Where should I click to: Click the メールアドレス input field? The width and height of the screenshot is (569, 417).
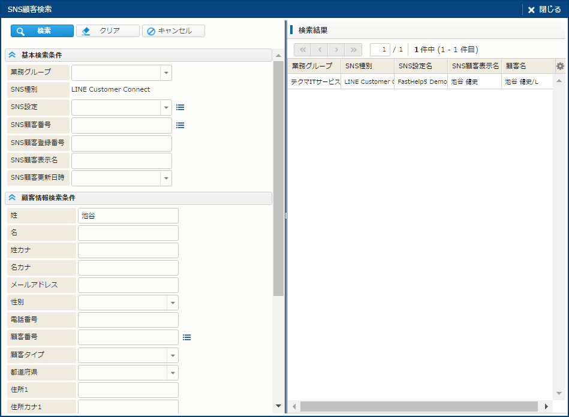click(x=128, y=285)
